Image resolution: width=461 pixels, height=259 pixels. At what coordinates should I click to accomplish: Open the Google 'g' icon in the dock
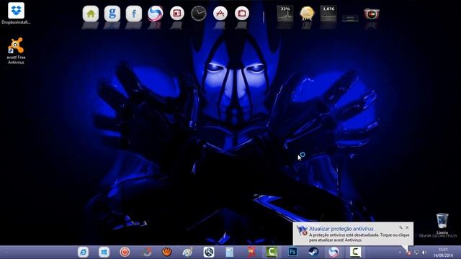(x=112, y=14)
